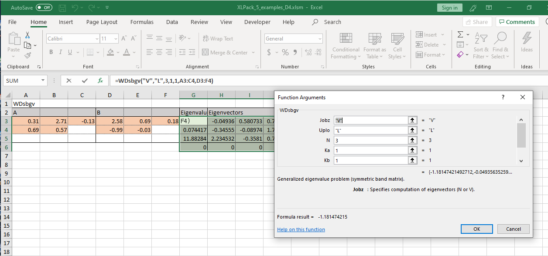Open Conditional Formatting menu
The height and width of the screenshot is (256, 548).
(346, 46)
